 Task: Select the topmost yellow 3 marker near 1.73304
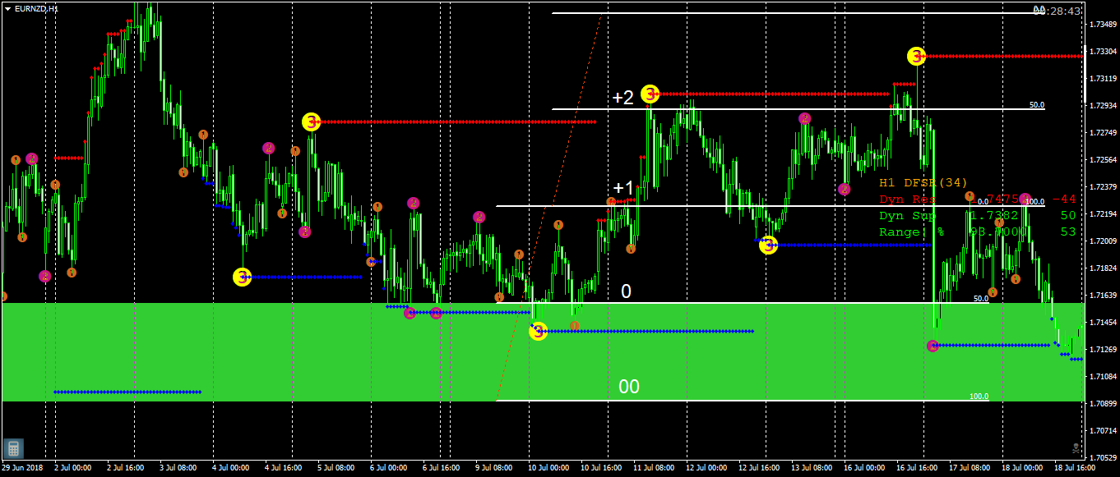click(x=916, y=56)
